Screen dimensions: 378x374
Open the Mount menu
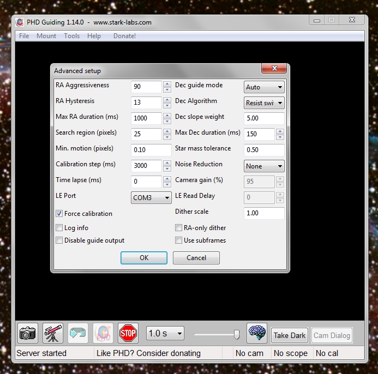[x=46, y=36]
